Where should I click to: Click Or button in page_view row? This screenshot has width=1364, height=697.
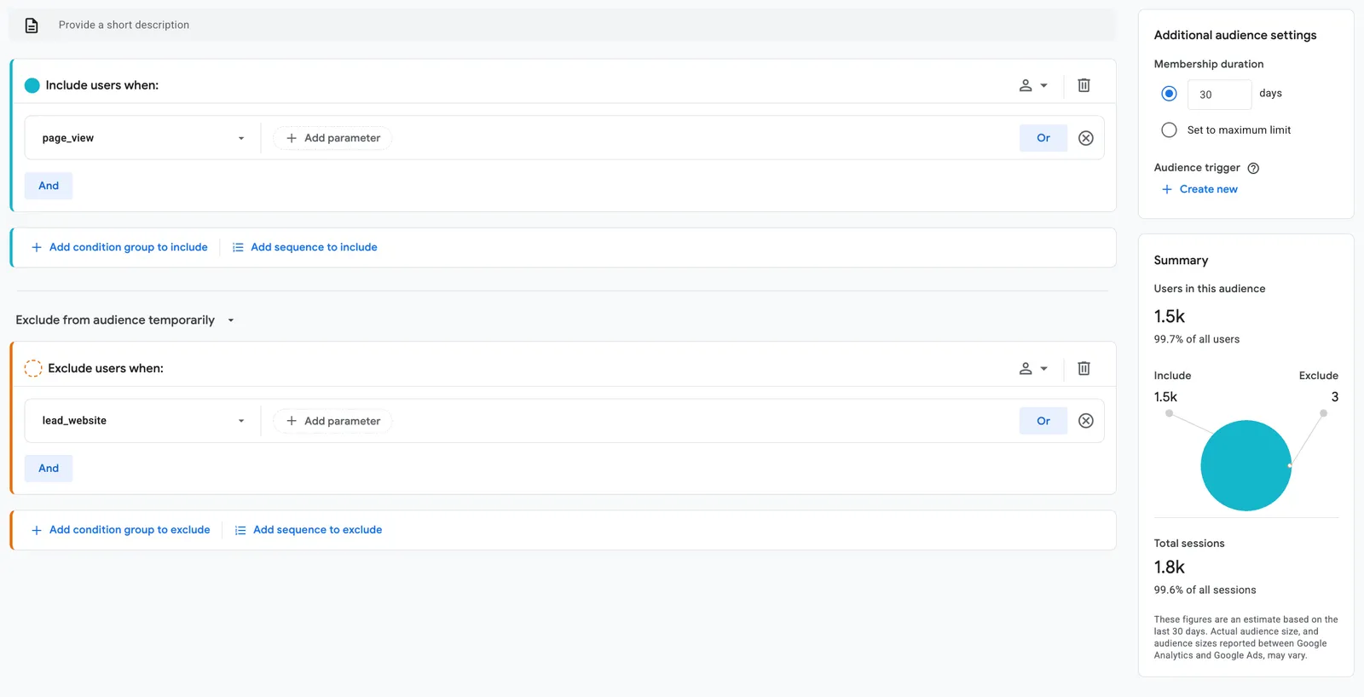coord(1043,138)
